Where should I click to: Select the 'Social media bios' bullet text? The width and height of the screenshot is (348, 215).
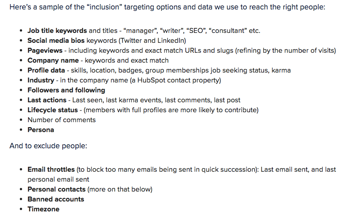pos(56,41)
